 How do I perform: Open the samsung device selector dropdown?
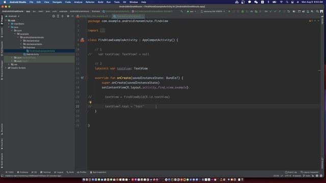(x=213, y=11)
